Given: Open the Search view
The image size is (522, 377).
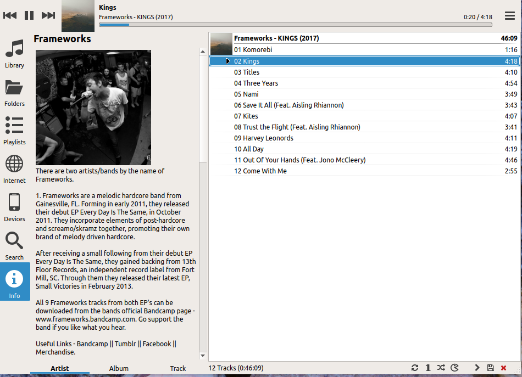Looking at the screenshot, I should pos(14,246).
